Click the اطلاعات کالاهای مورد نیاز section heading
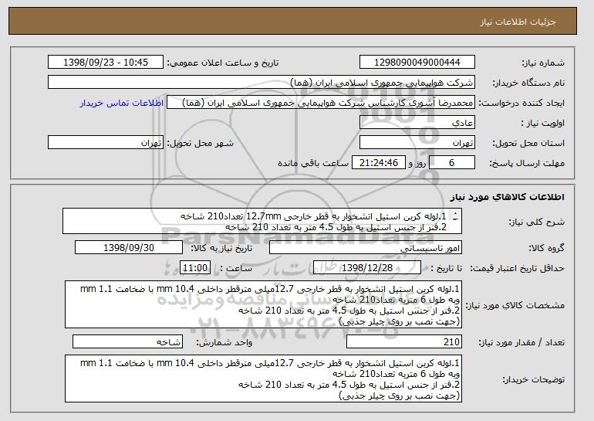 pyautogui.click(x=508, y=197)
